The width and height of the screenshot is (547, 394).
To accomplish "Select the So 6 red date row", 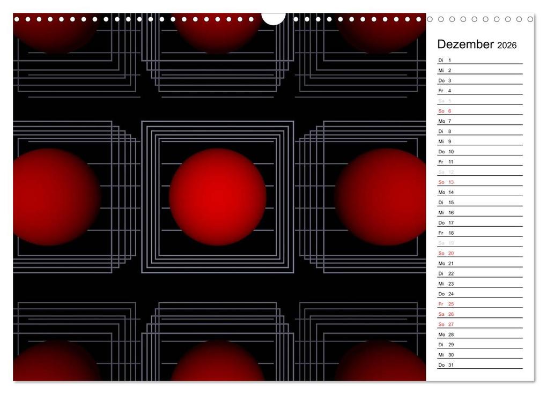I will pyautogui.click(x=479, y=111).
